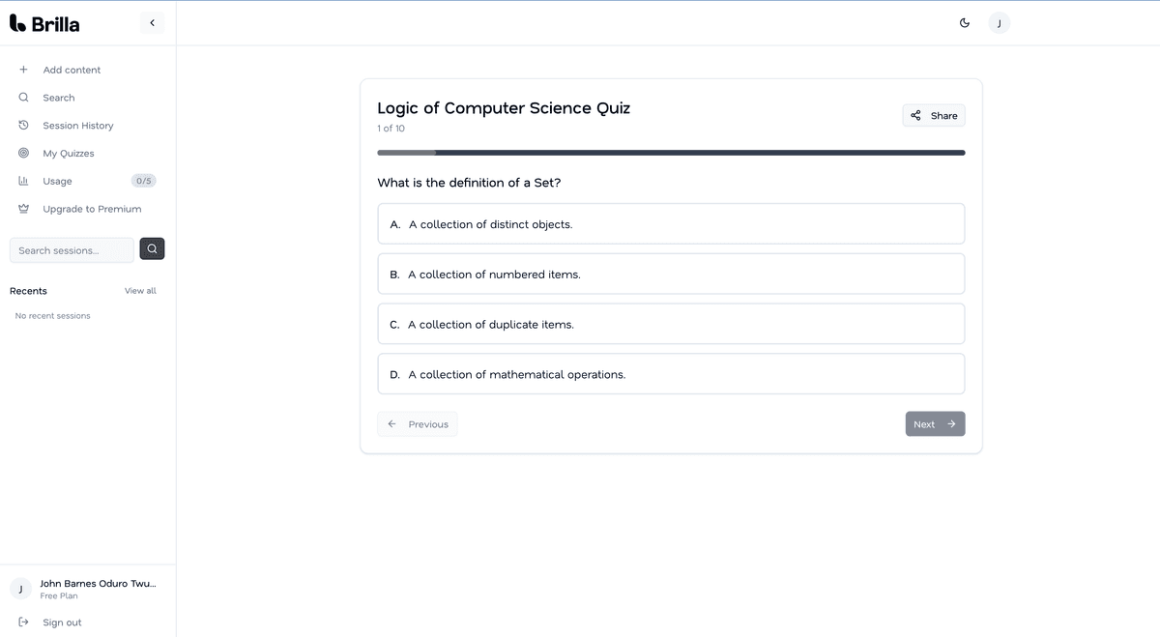Click the plus icon for Add content
Screen dimensions: 1160x637
[23, 70]
